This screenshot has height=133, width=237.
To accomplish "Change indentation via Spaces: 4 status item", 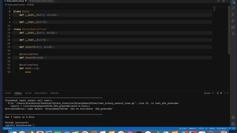I will [x=193, y=128].
